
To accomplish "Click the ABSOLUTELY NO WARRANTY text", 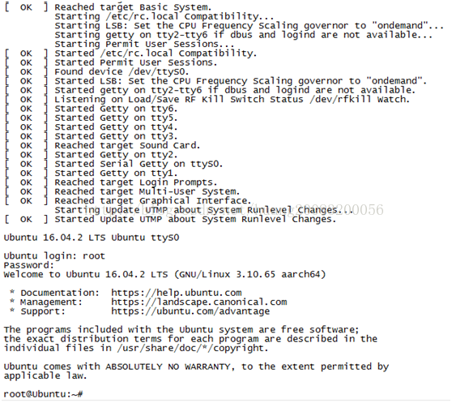I will coord(168,367).
